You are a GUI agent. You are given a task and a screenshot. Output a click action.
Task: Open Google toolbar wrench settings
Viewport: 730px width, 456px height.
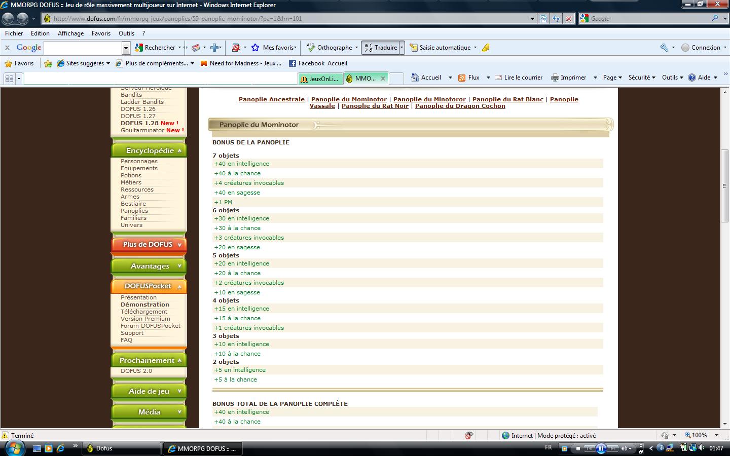(x=664, y=48)
